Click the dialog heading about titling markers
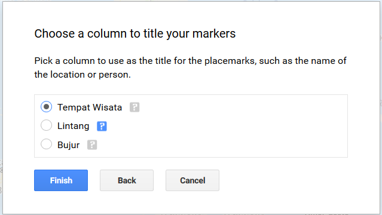This screenshot has width=382, height=215. (135, 33)
